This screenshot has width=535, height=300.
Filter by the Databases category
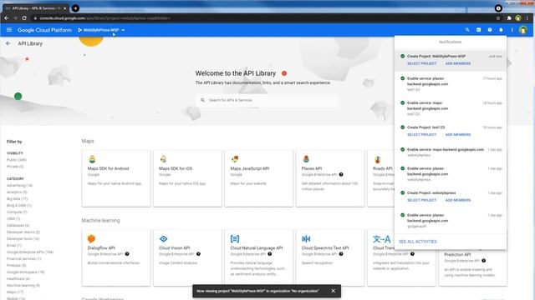click(18, 226)
